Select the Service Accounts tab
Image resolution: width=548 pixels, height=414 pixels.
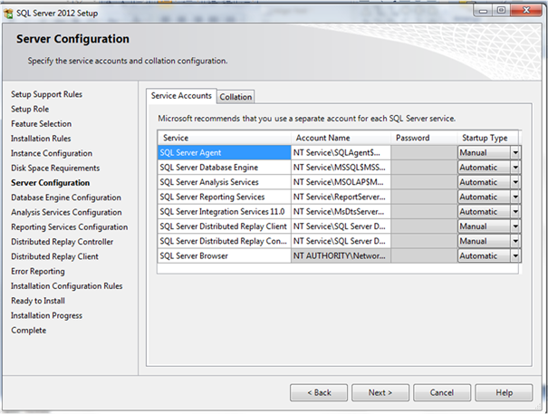tap(181, 95)
